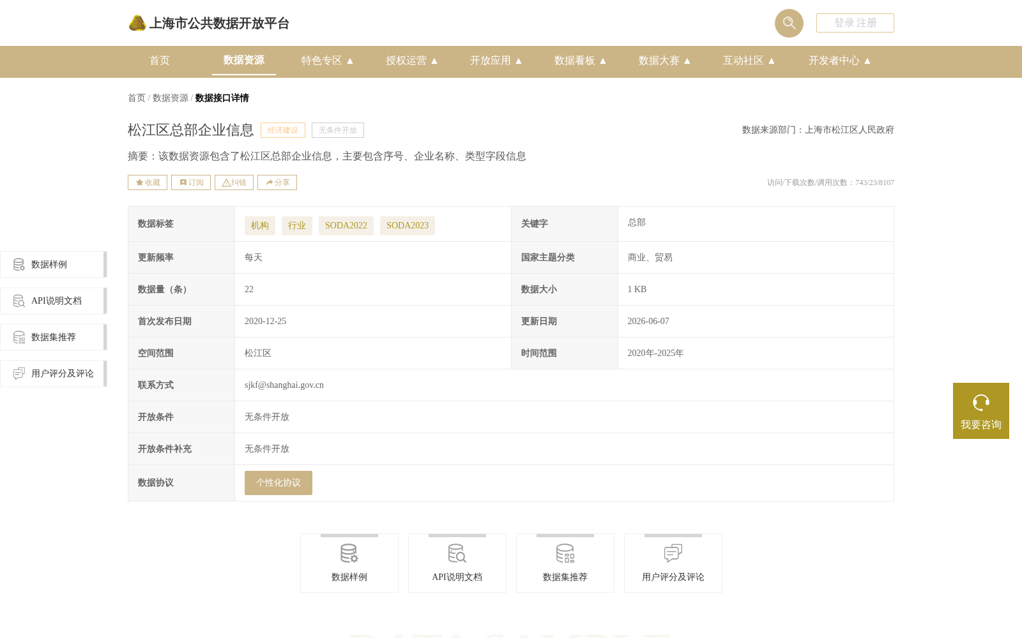
Task: Open 数据集推荐 sidebar icon
Action: point(19,337)
